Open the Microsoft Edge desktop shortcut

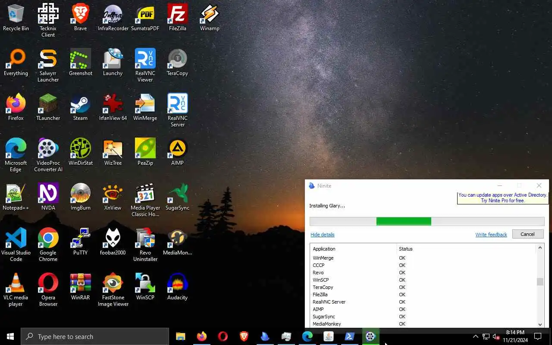pyautogui.click(x=16, y=155)
